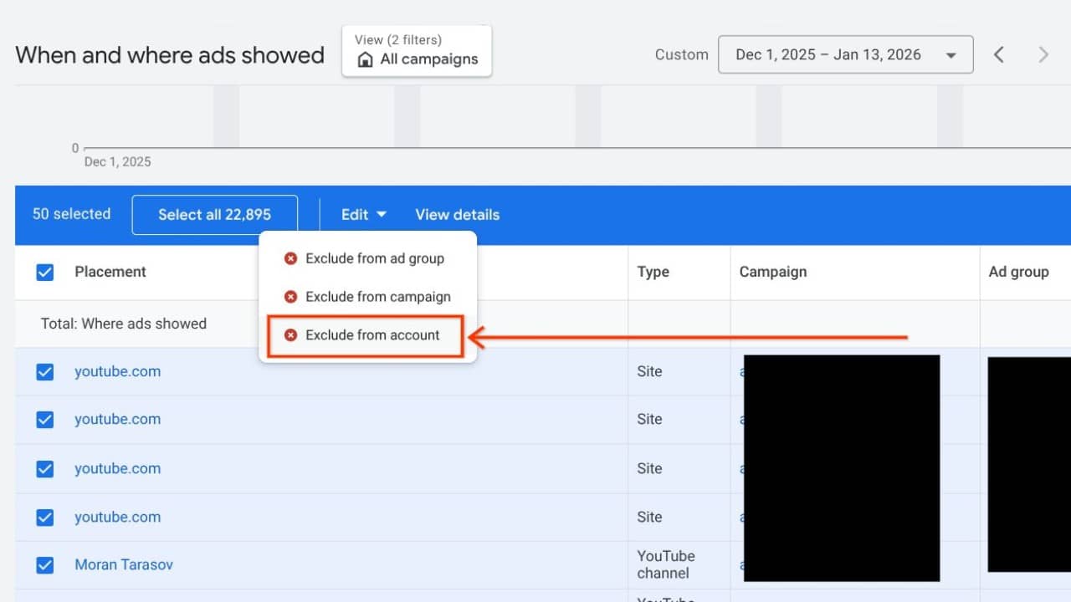Click Select all 22,895 button
Screen dimensions: 1071x602
point(214,215)
